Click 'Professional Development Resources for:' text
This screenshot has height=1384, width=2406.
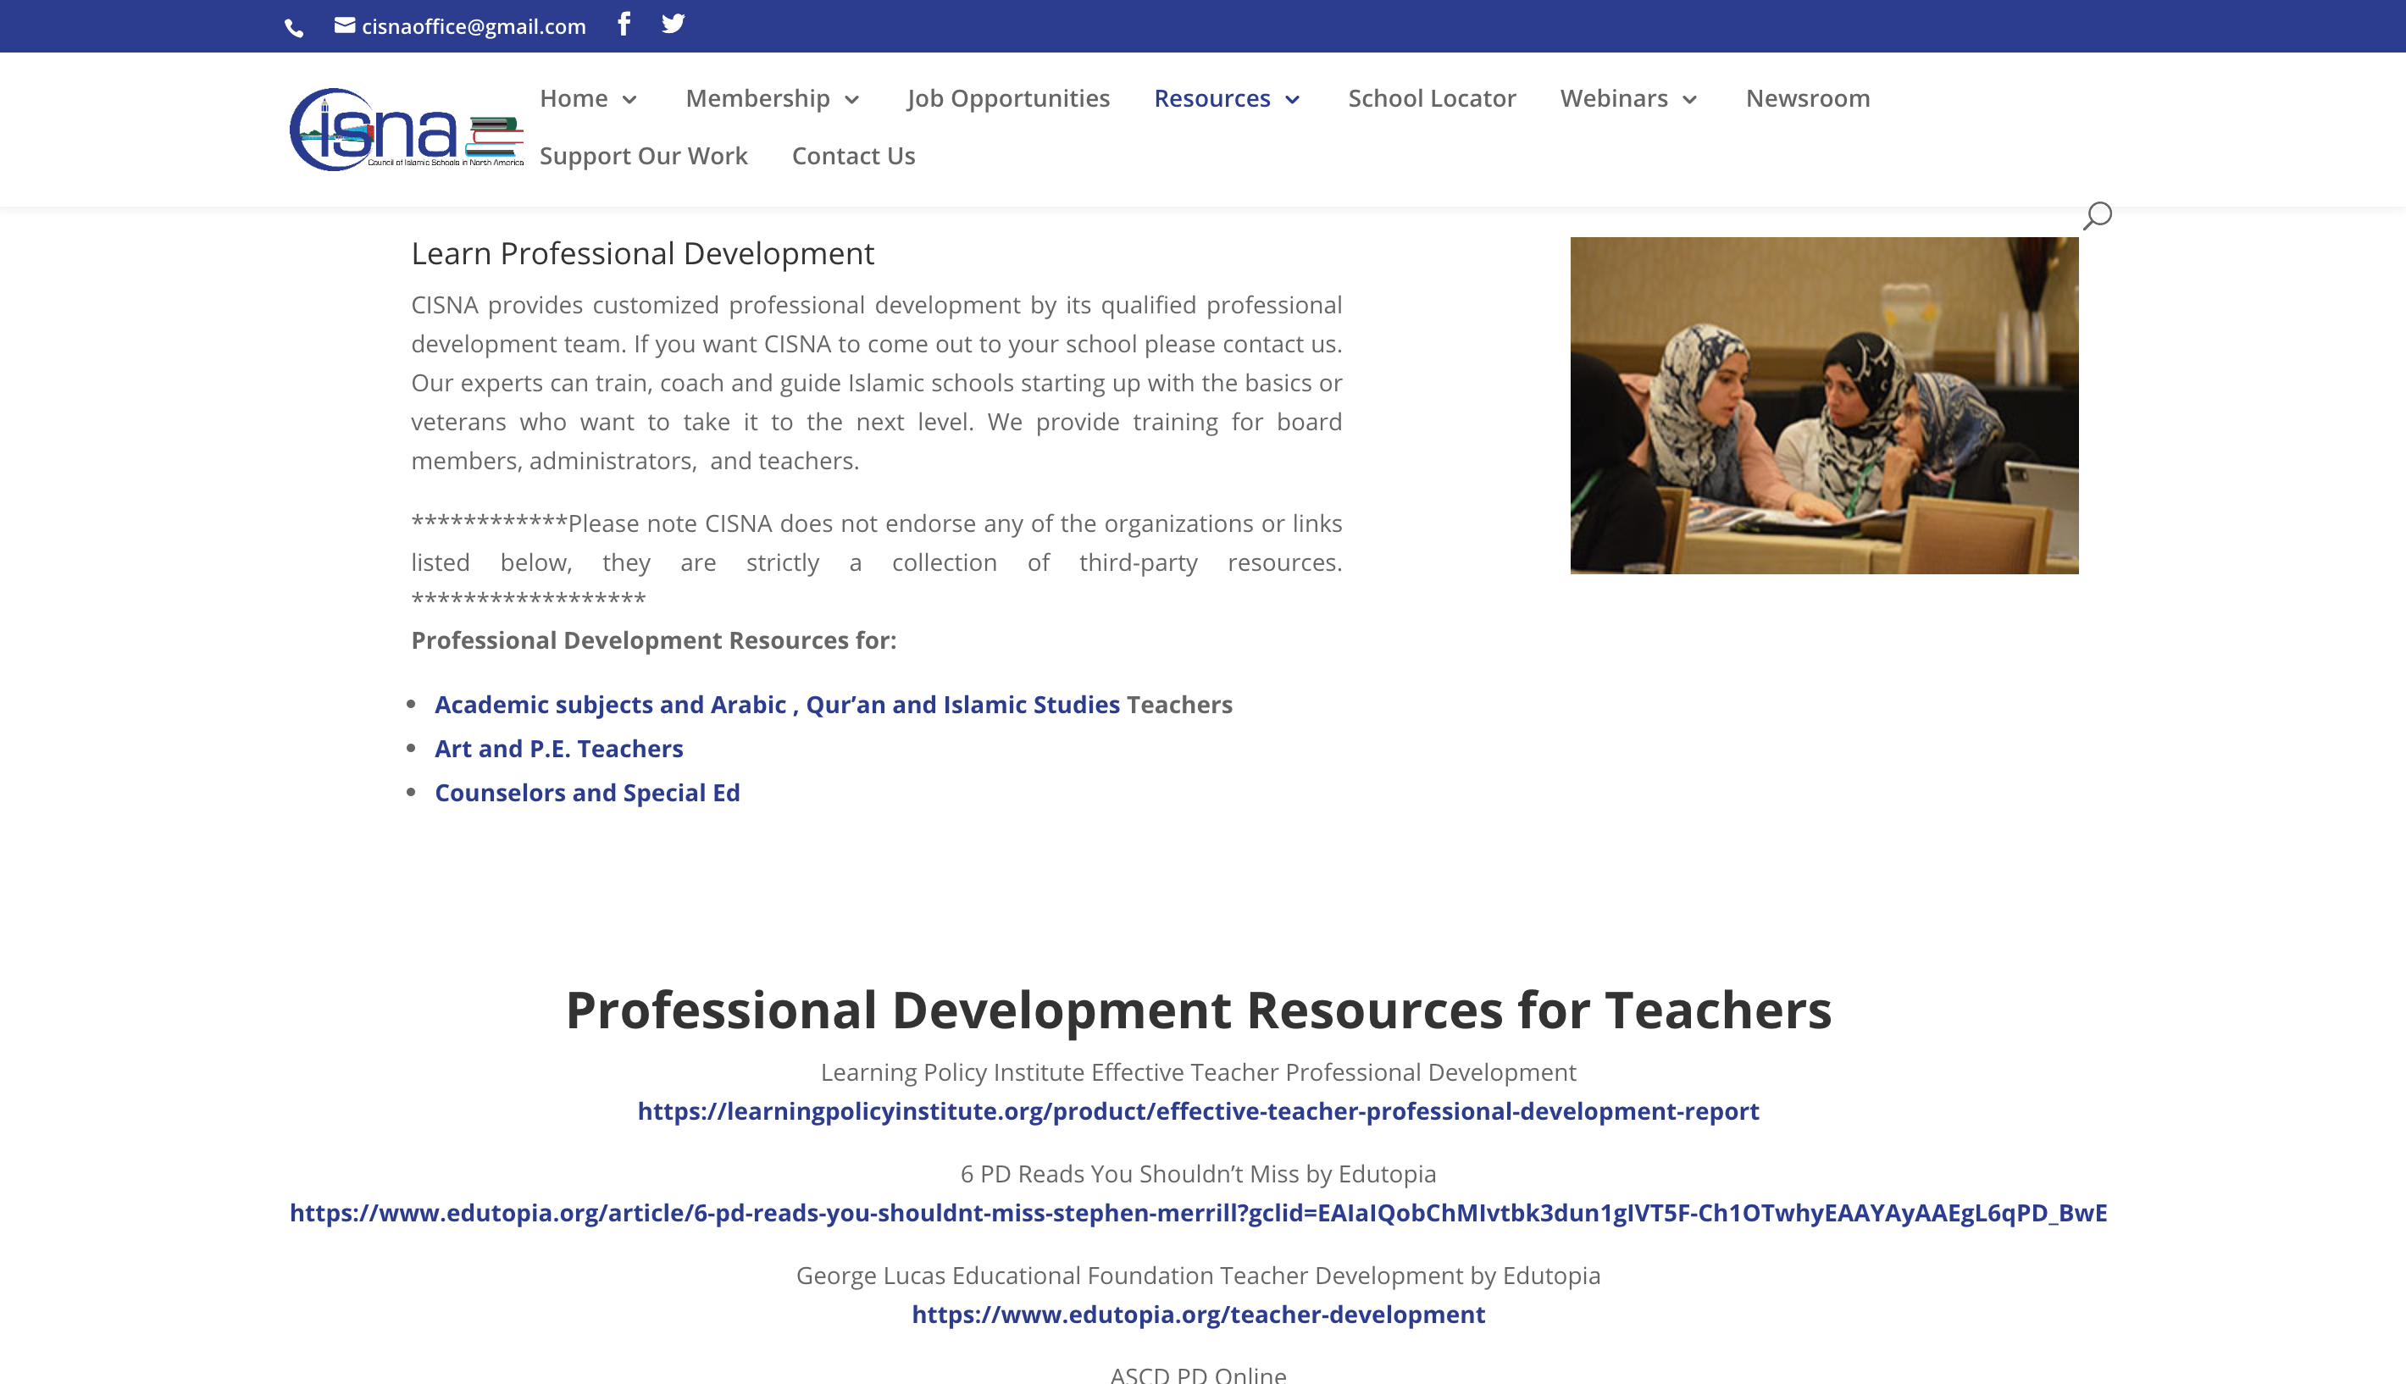(654, 640)
